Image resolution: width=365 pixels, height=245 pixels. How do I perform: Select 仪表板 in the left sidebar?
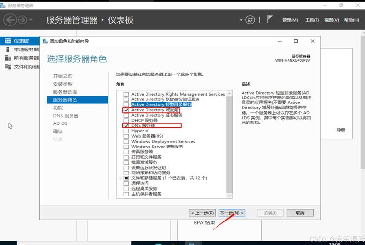click(x=20, y=41)
